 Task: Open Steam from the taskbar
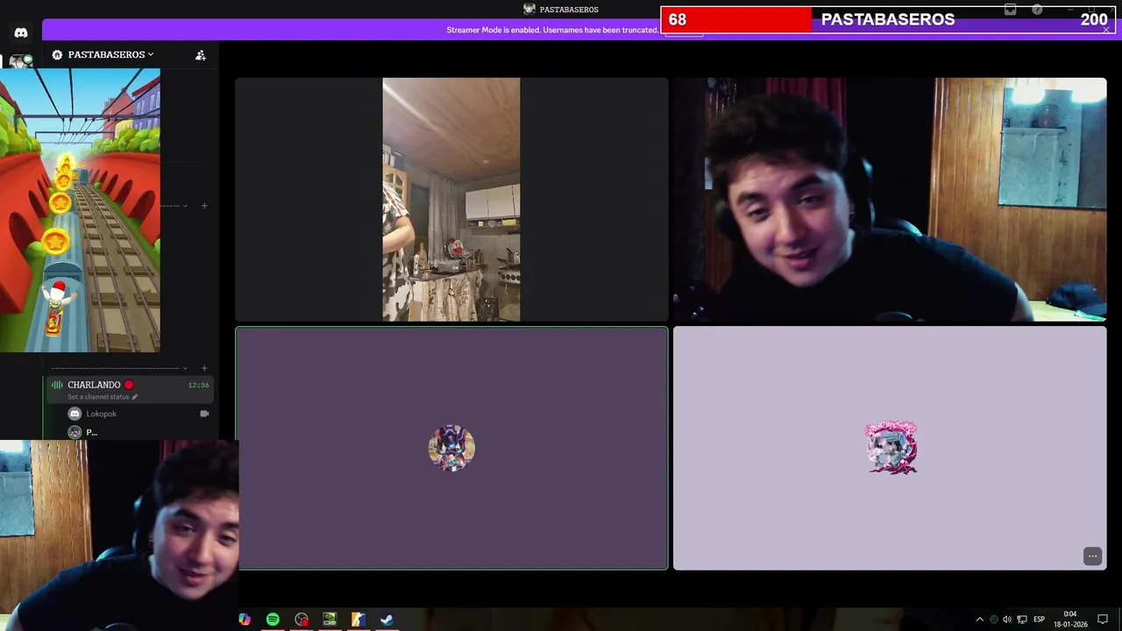click(x=387, y=620)
